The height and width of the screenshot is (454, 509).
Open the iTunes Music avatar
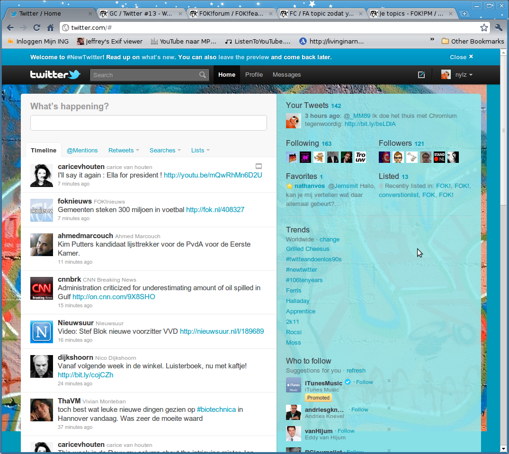click(x=294, y=385)
